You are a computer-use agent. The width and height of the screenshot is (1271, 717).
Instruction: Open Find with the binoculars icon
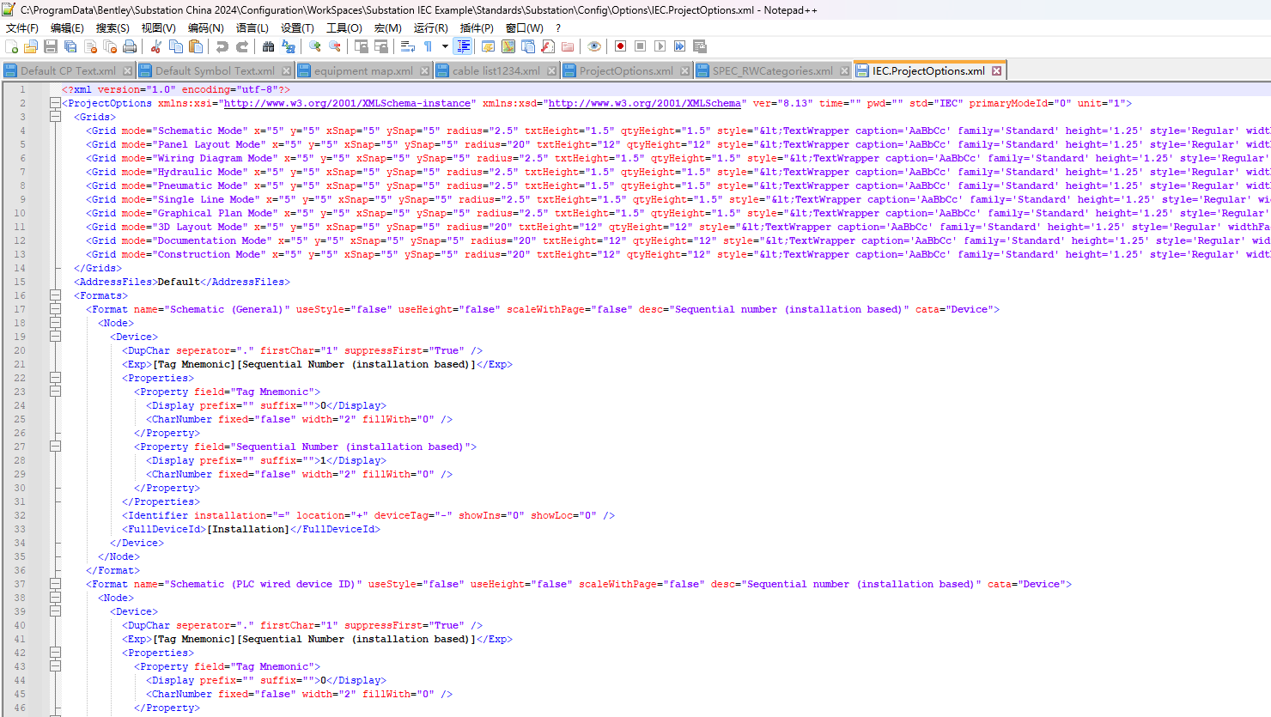[268, 46]
